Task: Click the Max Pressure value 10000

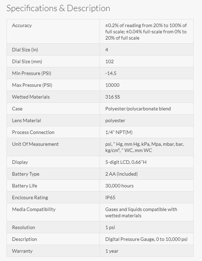Action: [112, 85]
